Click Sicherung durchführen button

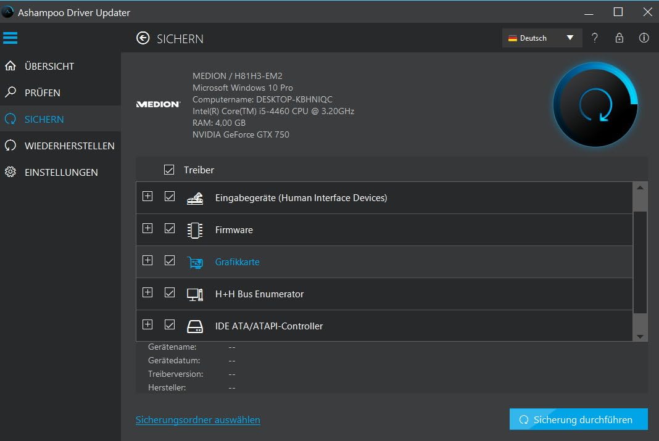[579, 419]
